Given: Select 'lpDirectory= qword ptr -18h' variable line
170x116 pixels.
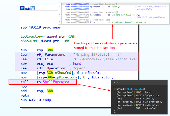Looking at the screenshot, I should coord(48,36).
